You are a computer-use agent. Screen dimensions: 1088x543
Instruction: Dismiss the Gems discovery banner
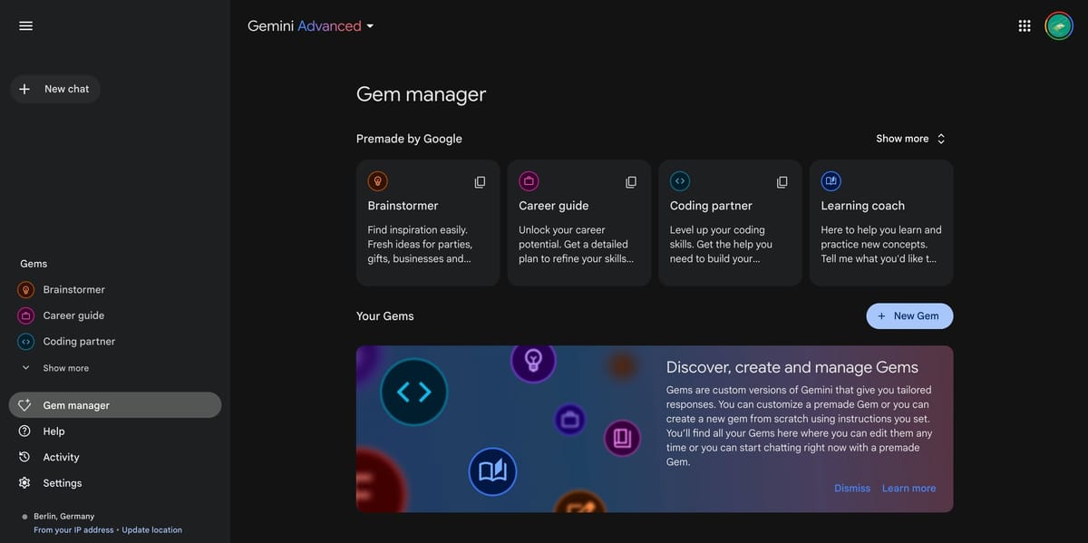click(x=851, y=488)
